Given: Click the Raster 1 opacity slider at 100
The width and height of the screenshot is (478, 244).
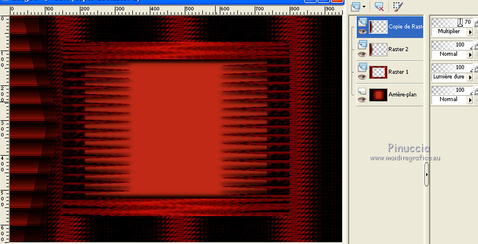Looking at the screenshot, I should click(452, 67).
